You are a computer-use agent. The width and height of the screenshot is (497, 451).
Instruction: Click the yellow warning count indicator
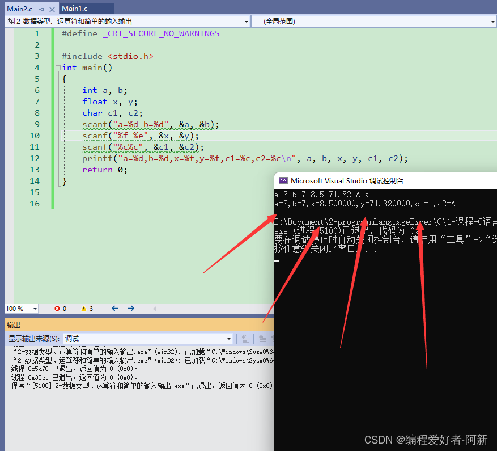click(87, 309)
